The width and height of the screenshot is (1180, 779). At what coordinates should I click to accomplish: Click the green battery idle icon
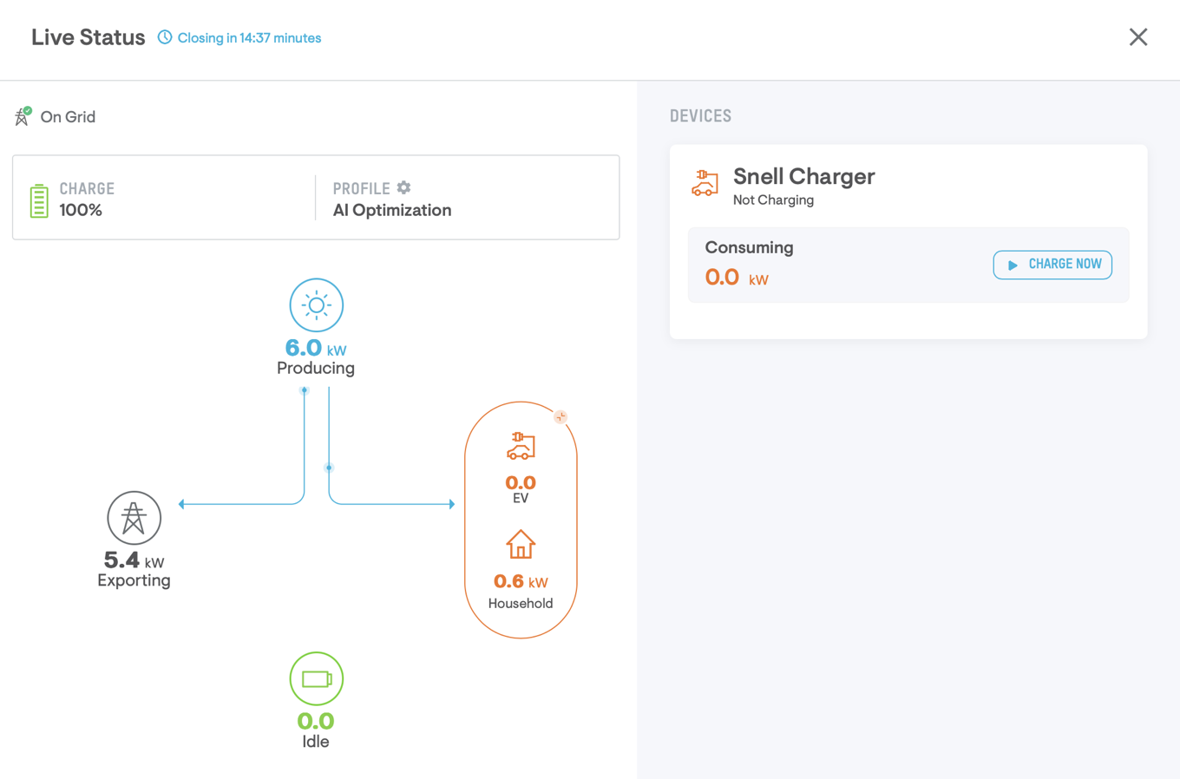316,678
